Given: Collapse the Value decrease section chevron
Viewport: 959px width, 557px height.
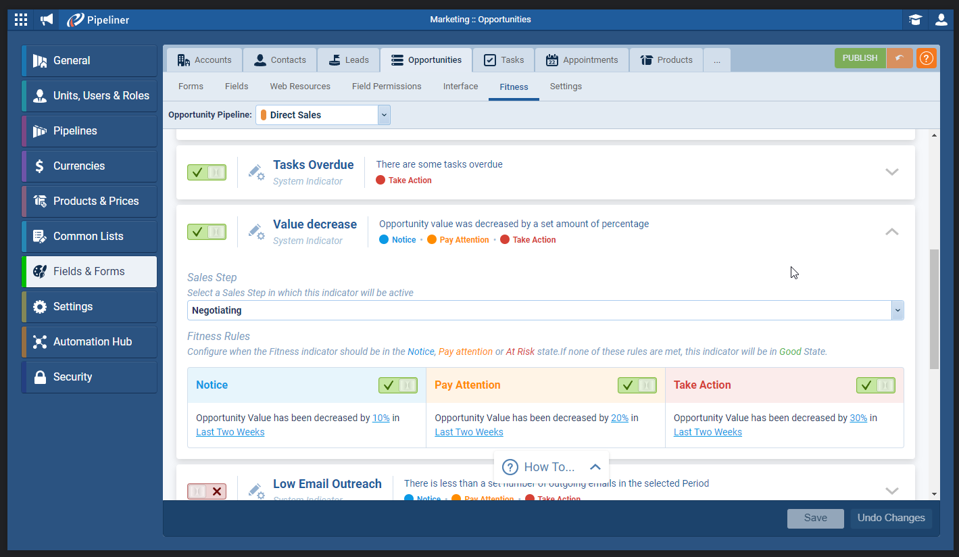Looking at the screenshot, I should coord(891,232).
